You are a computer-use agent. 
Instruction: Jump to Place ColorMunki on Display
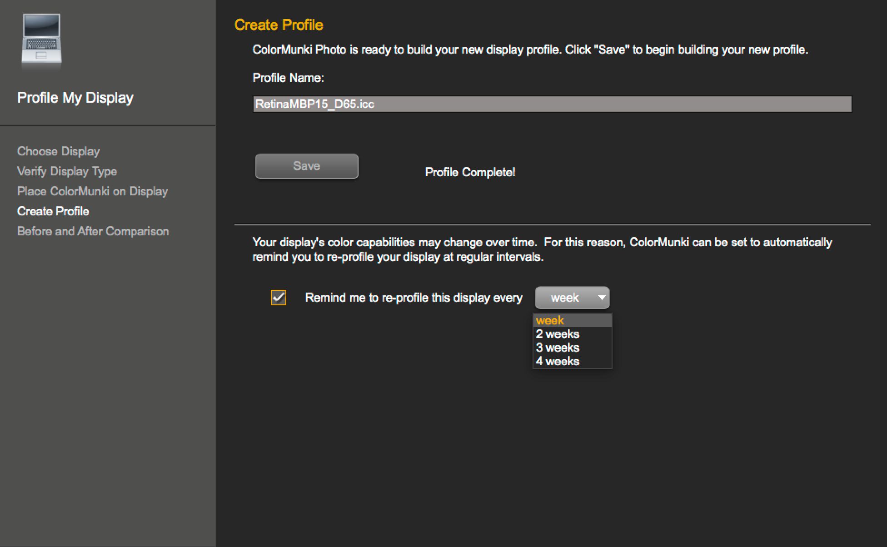click(93, 191)
